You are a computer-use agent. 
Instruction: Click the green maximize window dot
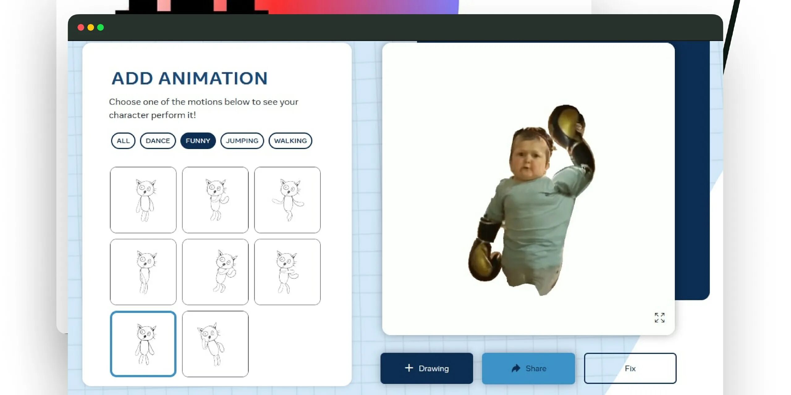(x=100, y=27)
